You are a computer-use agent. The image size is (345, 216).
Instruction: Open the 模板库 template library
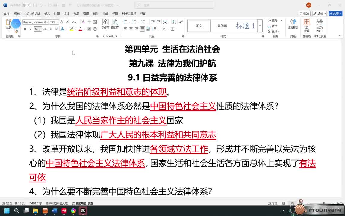click(115, 24)
